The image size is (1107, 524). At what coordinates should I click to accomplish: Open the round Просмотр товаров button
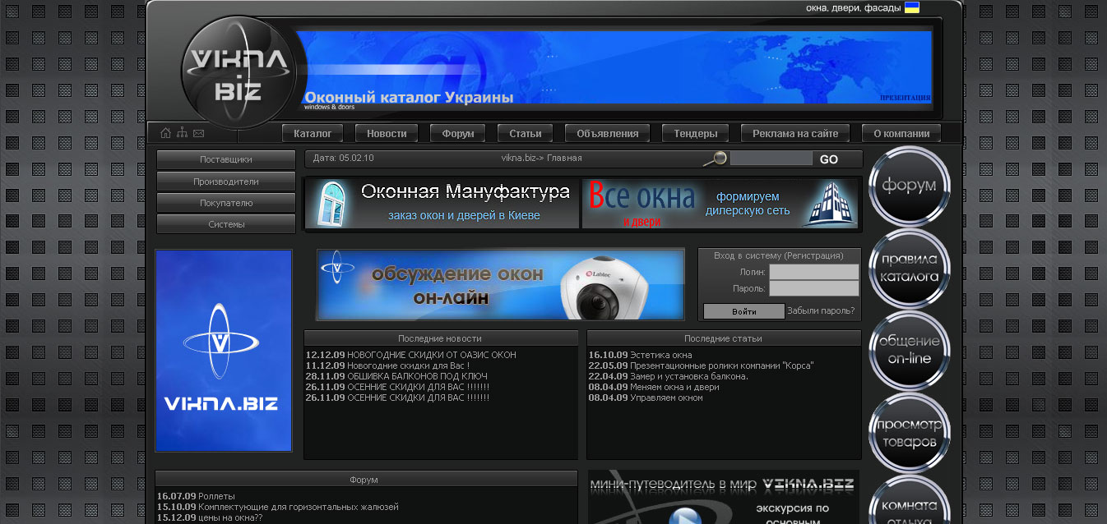(x=910, y=433)
